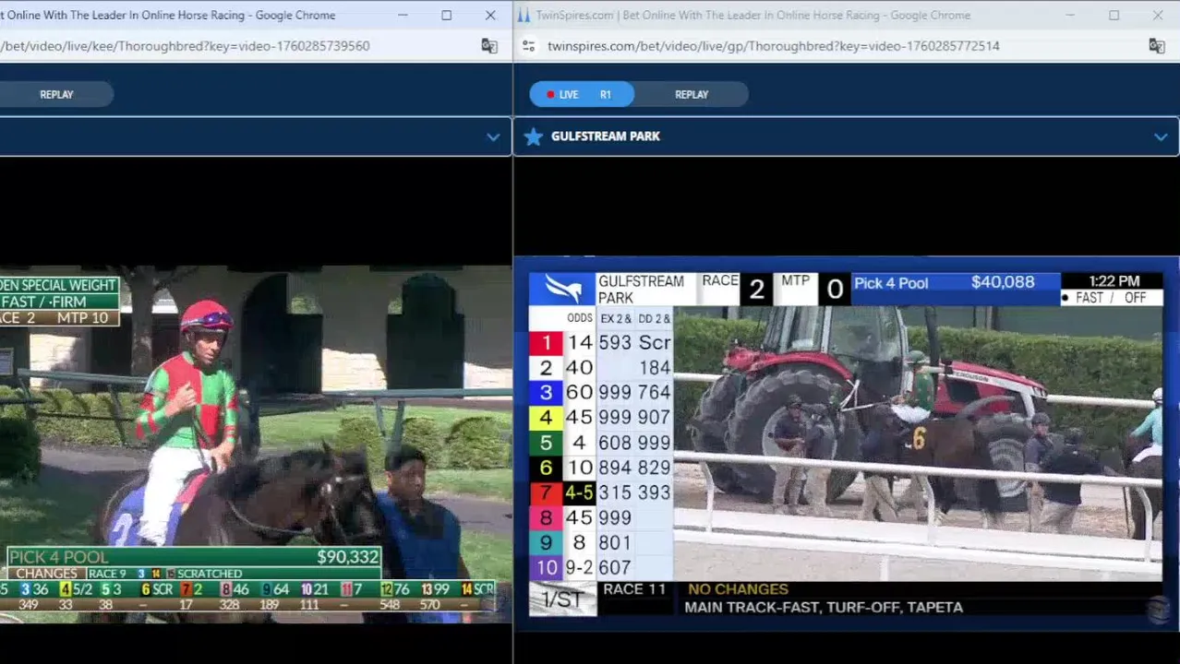The height and width of the screenshot is (664, 1180).
Task: Click the translate icon in left window address bar
Action: [489, 46]
